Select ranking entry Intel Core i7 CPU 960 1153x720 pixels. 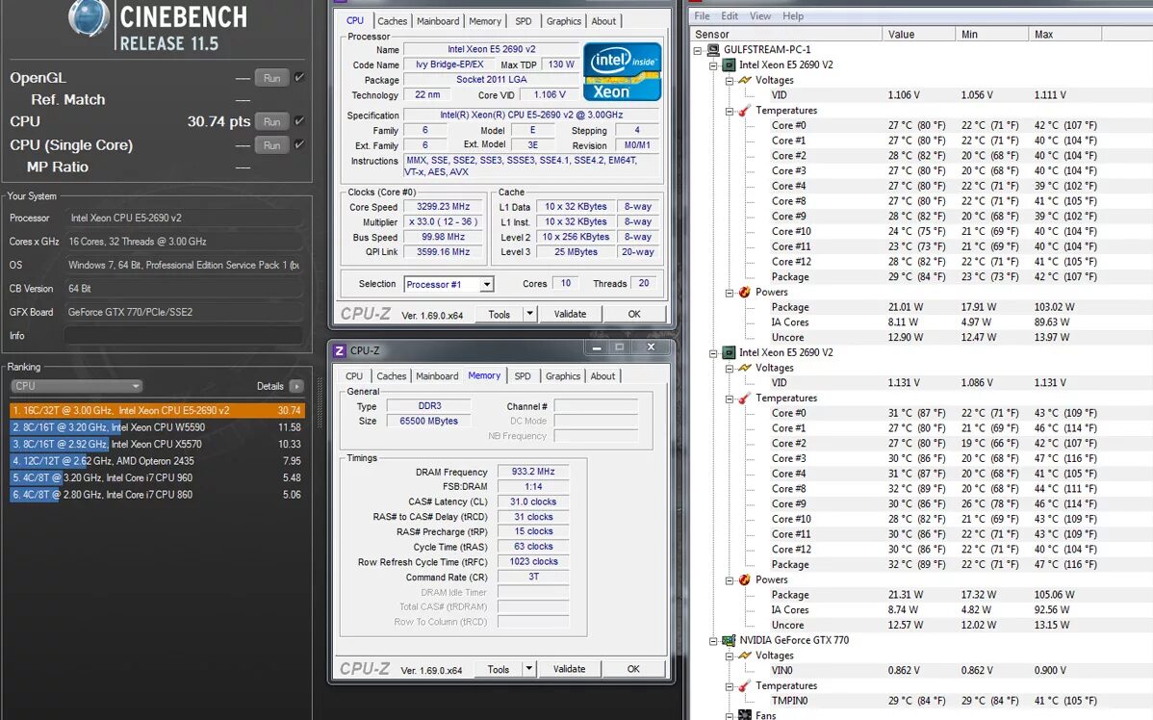157,478
